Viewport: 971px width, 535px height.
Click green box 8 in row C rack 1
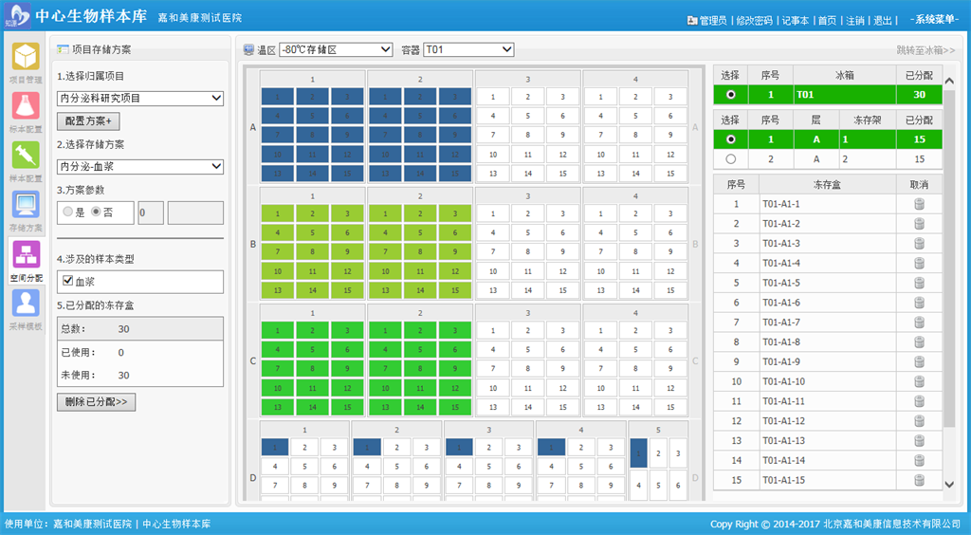[x=312, y=367]
